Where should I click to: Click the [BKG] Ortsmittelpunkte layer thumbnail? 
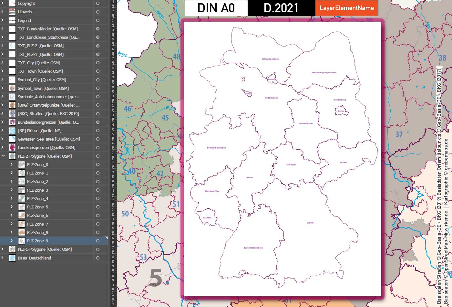click(x=12, y=105)
